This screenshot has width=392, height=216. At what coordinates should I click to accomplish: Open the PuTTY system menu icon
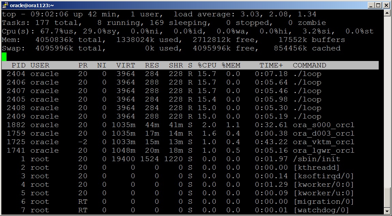point(5,5)
